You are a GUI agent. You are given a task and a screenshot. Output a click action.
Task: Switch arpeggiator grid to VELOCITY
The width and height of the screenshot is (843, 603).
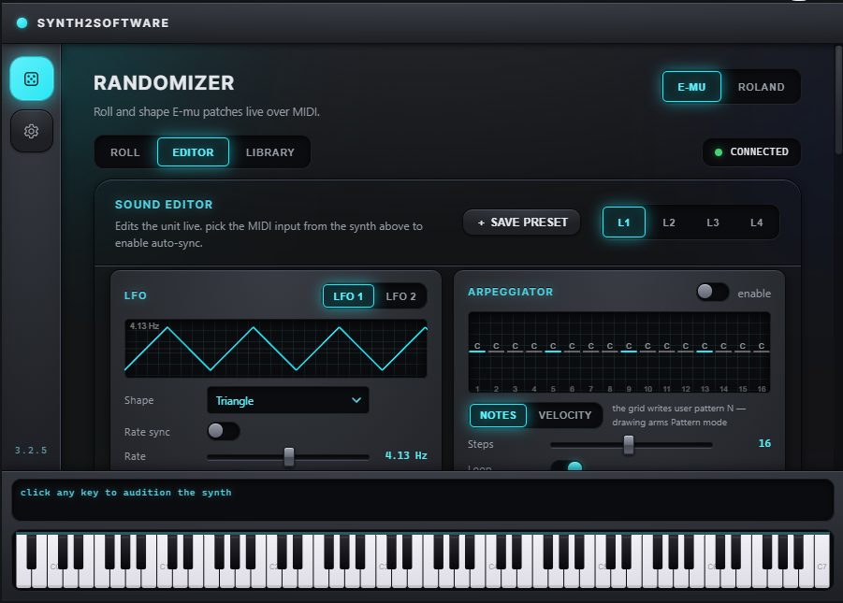[x=564, y=415]
